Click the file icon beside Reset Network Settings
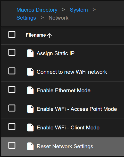This screenshot has height=157, width=124. (30, 146)
